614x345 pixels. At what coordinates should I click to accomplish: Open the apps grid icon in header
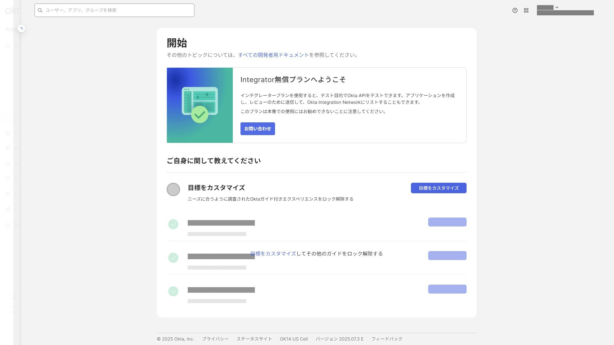(526, 11)
